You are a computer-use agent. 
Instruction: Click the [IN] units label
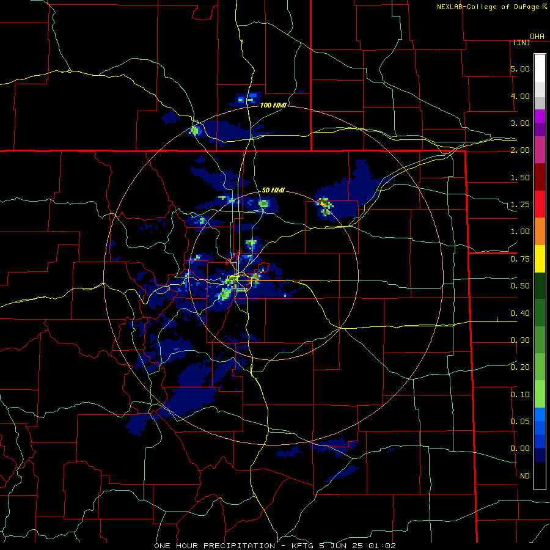[521, 42]
